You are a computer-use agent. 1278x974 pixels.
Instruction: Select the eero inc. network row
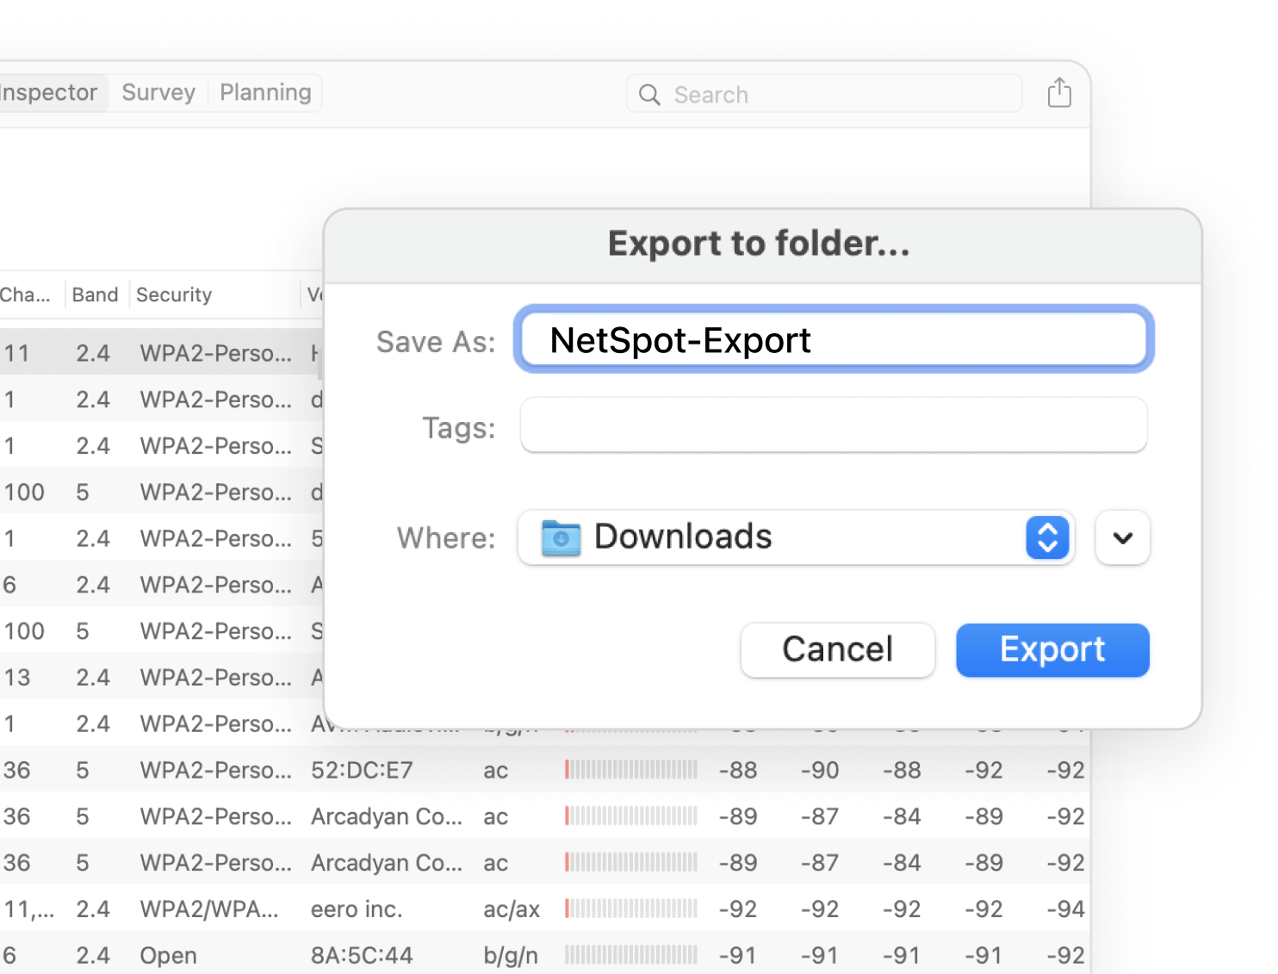click(357, 909)
